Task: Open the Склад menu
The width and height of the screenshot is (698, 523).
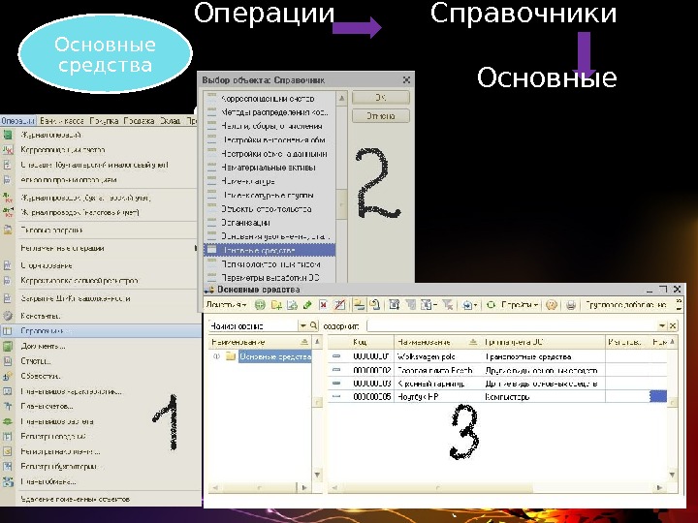Action: tap(170, 121)
